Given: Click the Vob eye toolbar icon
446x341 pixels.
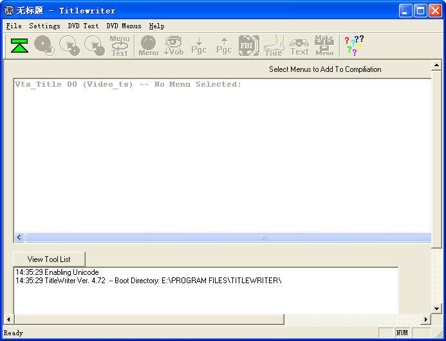Looking at the screenshot, I should tap(174, 46).
